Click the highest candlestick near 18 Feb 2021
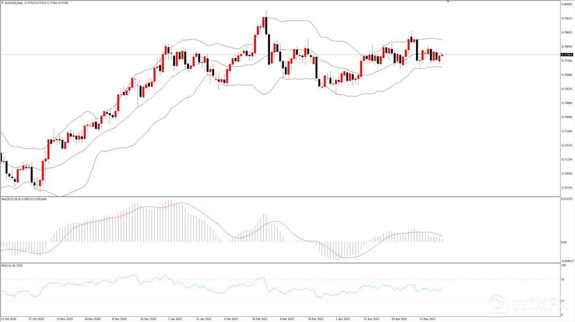This screenshot has height=322, width=575. 265,23
